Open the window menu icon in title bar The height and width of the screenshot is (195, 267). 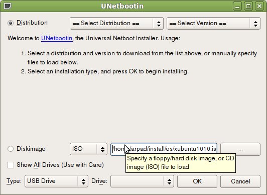click(8, 6)
